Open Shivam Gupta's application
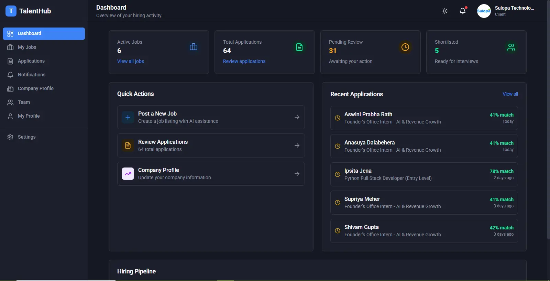The image size is (550, 281). pyautogui.click(x=424, y=231)
